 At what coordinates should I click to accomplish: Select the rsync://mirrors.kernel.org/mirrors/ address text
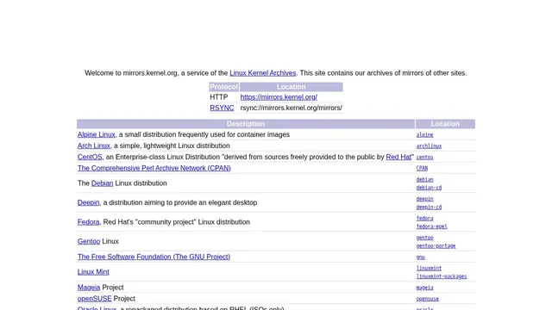tap(292, 108)
